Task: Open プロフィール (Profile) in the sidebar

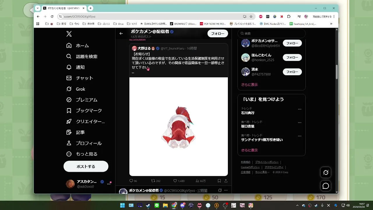Action: pos(84,143)
